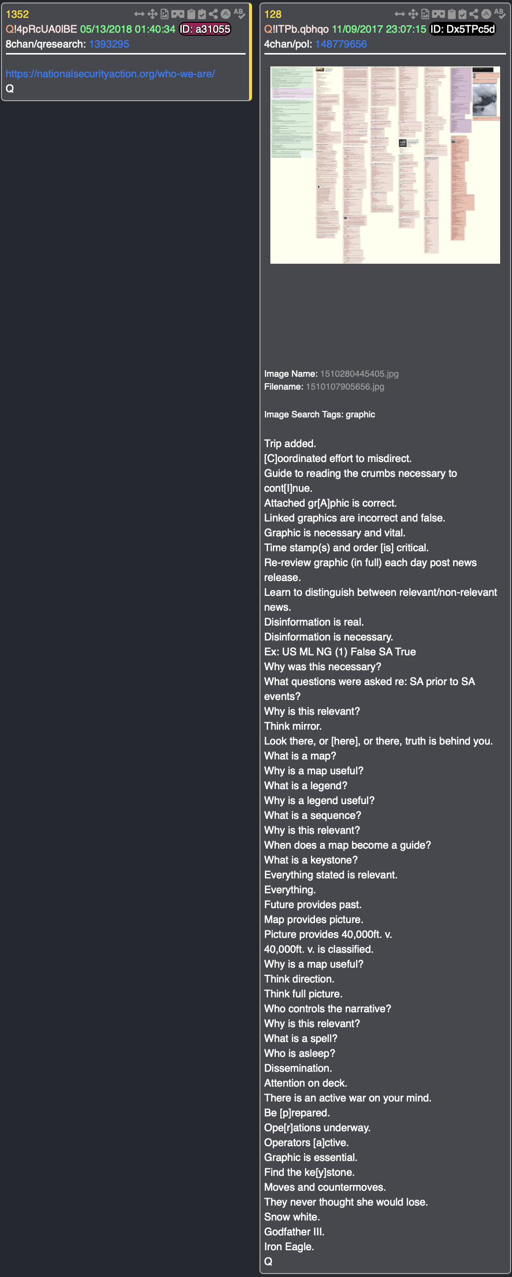
Task: Click filename 1510107905656.jpg
Action: (x=345, y=387)
